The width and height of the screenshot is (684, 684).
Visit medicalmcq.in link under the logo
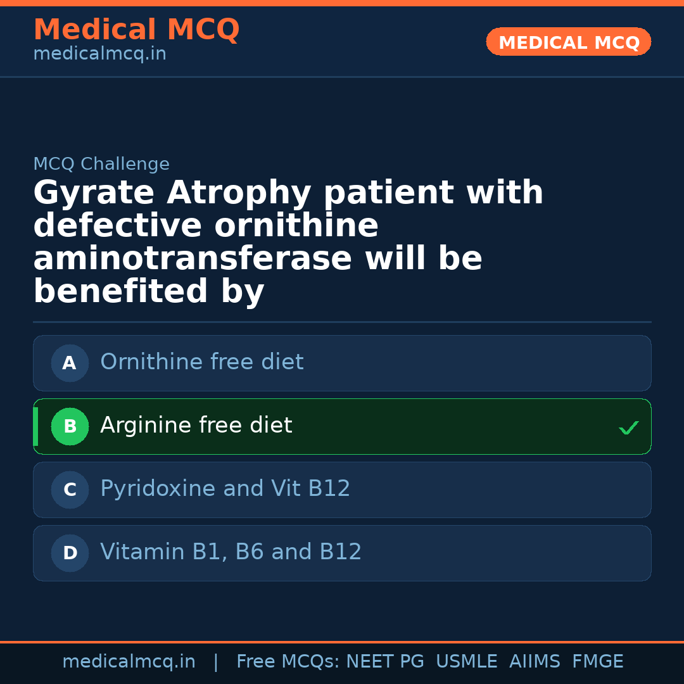point(99,53)
